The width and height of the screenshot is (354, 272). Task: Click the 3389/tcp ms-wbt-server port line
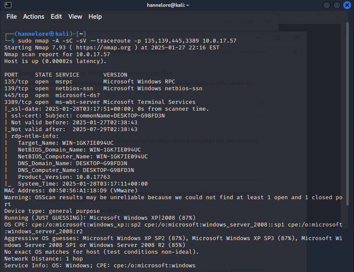click(99, 102)
